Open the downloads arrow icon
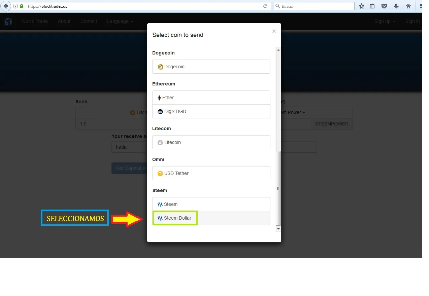The height and width of the screenshot is (296, 429). coord(396,6)
